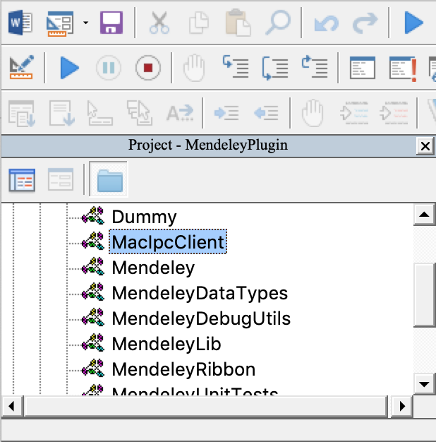Click the Redo arrow icon
Viewport: 436px width, 442px height.
point(365,23)
